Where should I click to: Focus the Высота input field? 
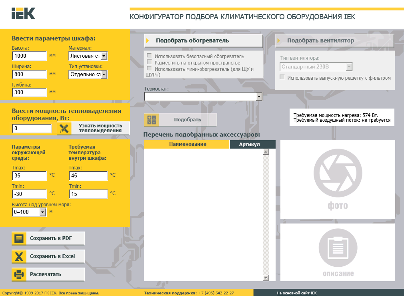pyautogui.click(x=29, y=56)
